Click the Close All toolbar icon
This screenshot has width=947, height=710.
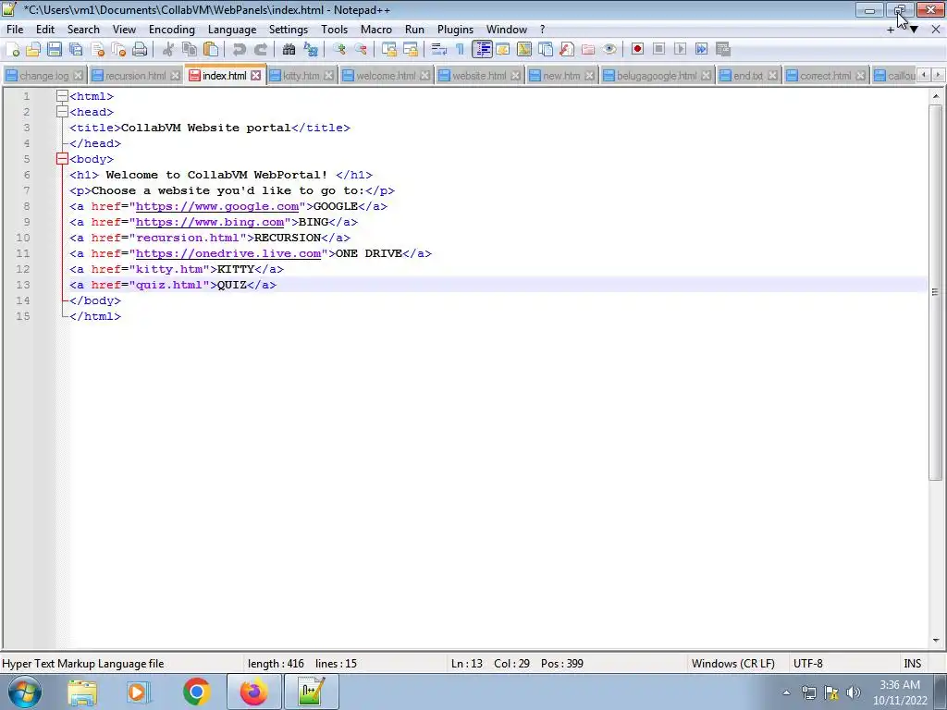coord(118,50)
